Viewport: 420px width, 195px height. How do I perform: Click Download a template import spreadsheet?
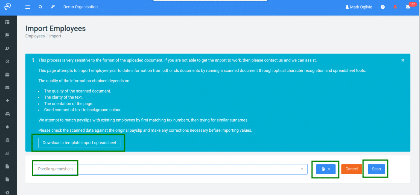(x=79, y=143)
